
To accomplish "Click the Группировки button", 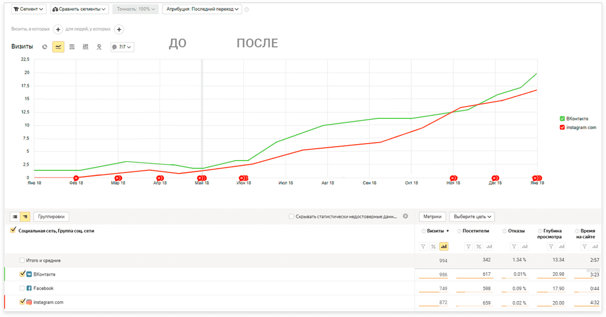I will click(x=51, y=216).
